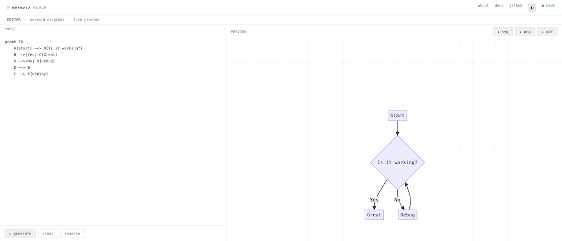
Task: Click the Yes edge label
Action: 374,200
